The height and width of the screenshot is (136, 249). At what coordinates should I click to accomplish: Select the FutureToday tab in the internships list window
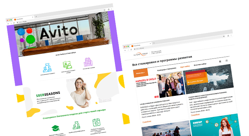pyautogui.click(x=141, y=45)
